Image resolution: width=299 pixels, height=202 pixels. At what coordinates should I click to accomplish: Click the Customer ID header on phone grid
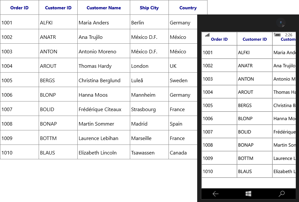click(255, 39)
